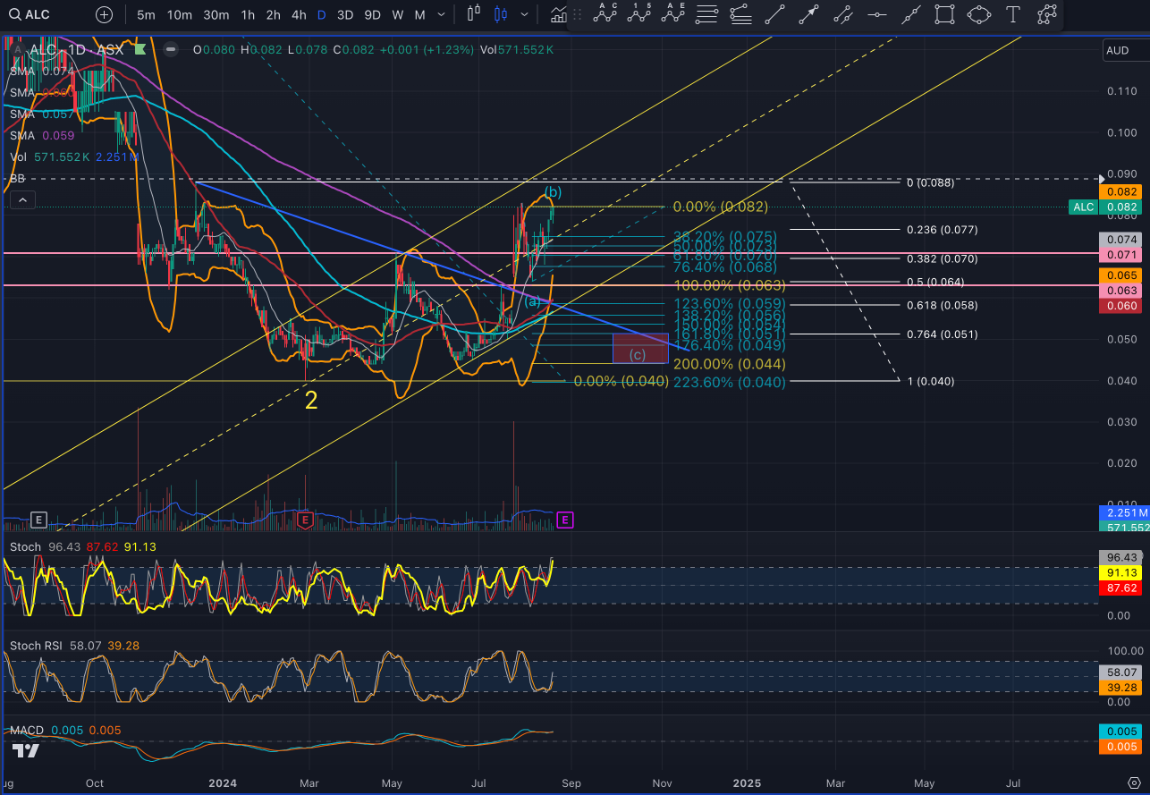Viewport: 1150px width, 795px height.
Task: Select the trend-based Fib extension tool
Action: click(x=740, y=14)
